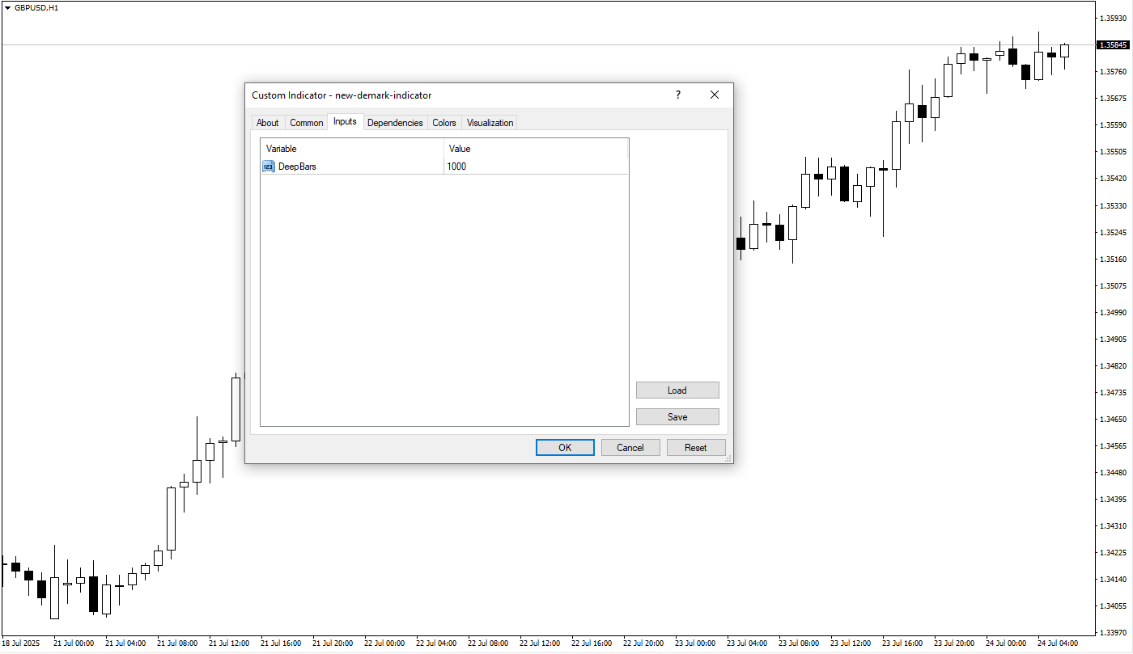This screenshot has width=1133, height=654.
Task: Click the dialog help question mark
Action: tap(678, 95)
